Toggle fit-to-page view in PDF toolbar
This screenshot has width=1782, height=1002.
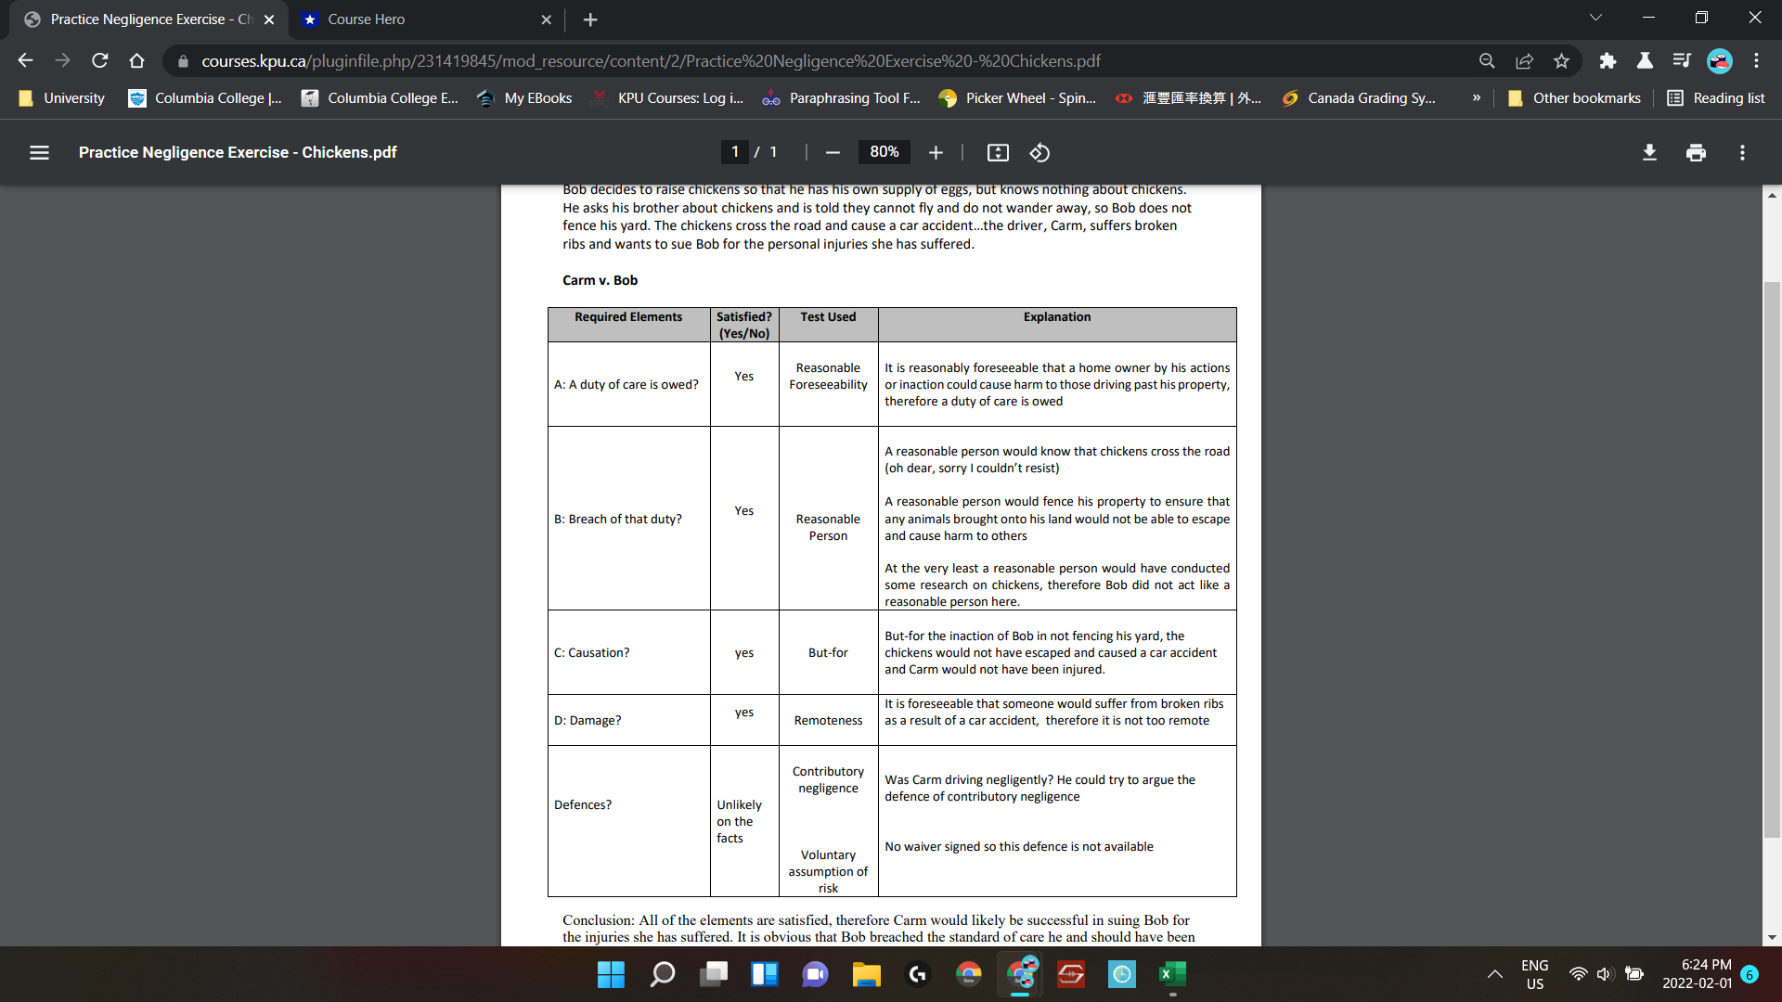click(x=998, y=152)
